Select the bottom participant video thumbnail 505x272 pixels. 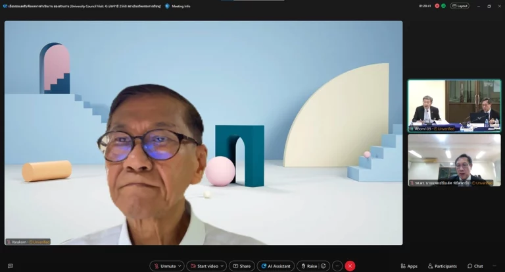tap(454, 160)
